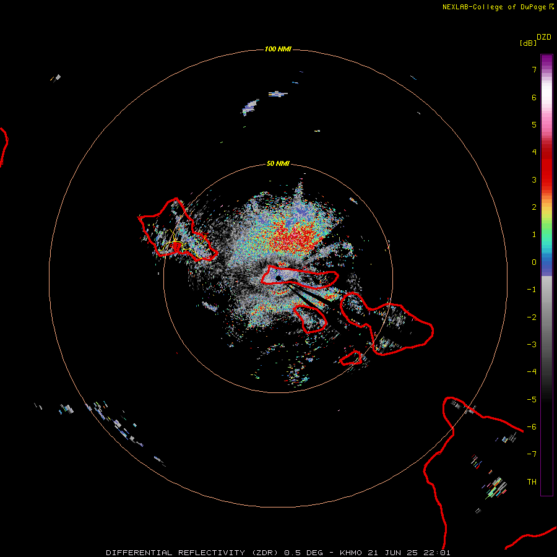
Task: Click the -4 dB label on the scale
Action: pos(532,372)
